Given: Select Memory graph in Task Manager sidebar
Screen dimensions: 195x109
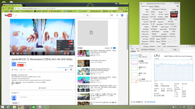Looking at the screenshot, I should click(141, 62).
